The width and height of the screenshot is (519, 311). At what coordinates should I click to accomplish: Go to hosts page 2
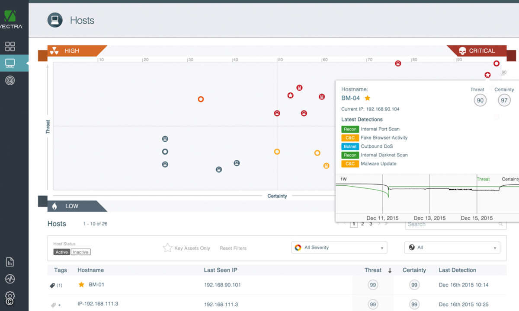click(362, 224)
